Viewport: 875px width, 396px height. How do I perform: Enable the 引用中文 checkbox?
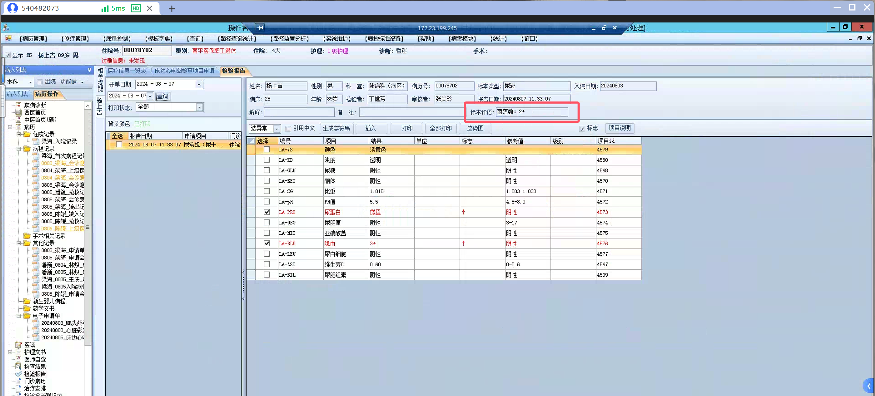tap(288, 128)
